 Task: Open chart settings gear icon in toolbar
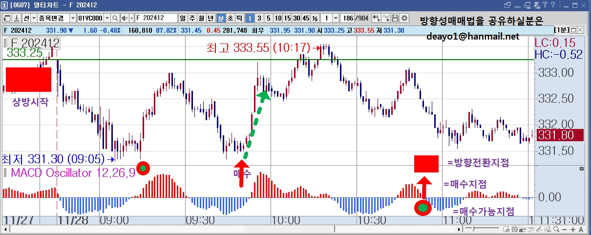pos(404,18)
